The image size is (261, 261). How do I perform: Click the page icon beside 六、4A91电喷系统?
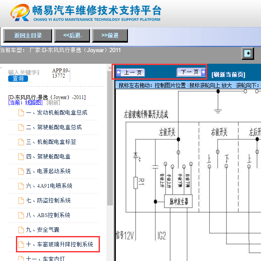click(21, 186)
